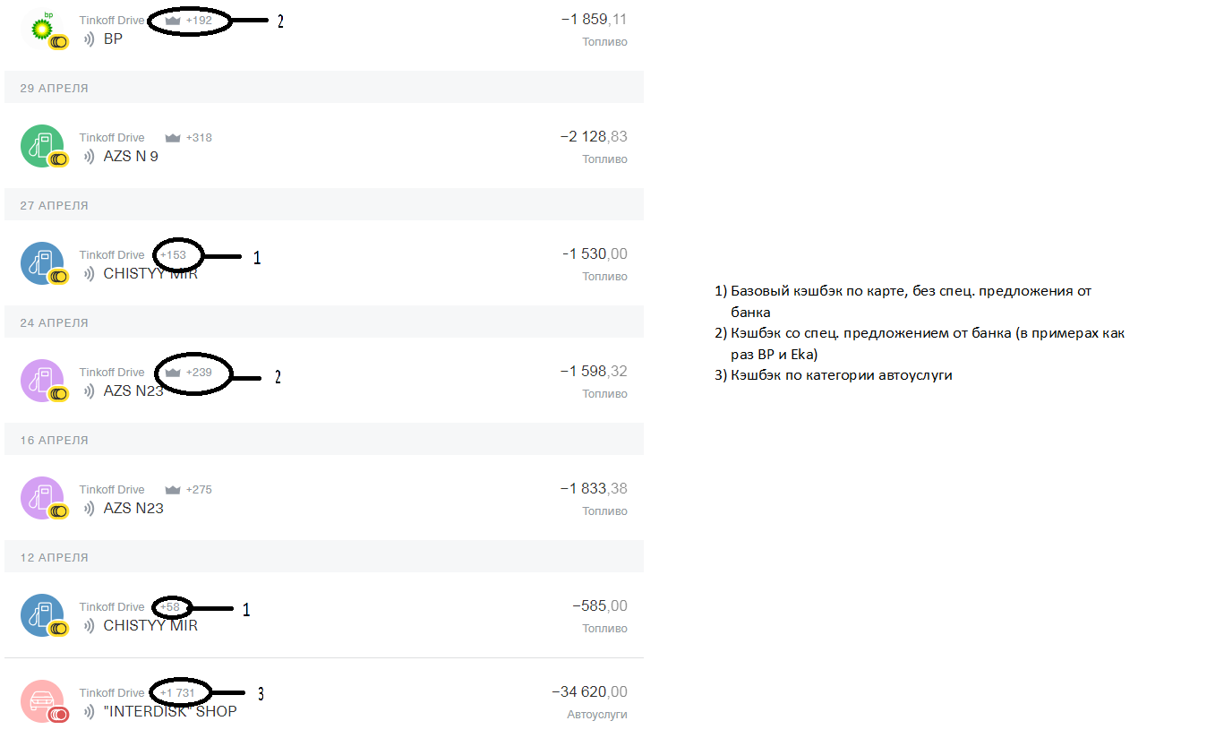Viewport: 1224px width, 738px height.
Task: Click purple fuel icon of the −1 833,38 transaction
Action: 41,498
